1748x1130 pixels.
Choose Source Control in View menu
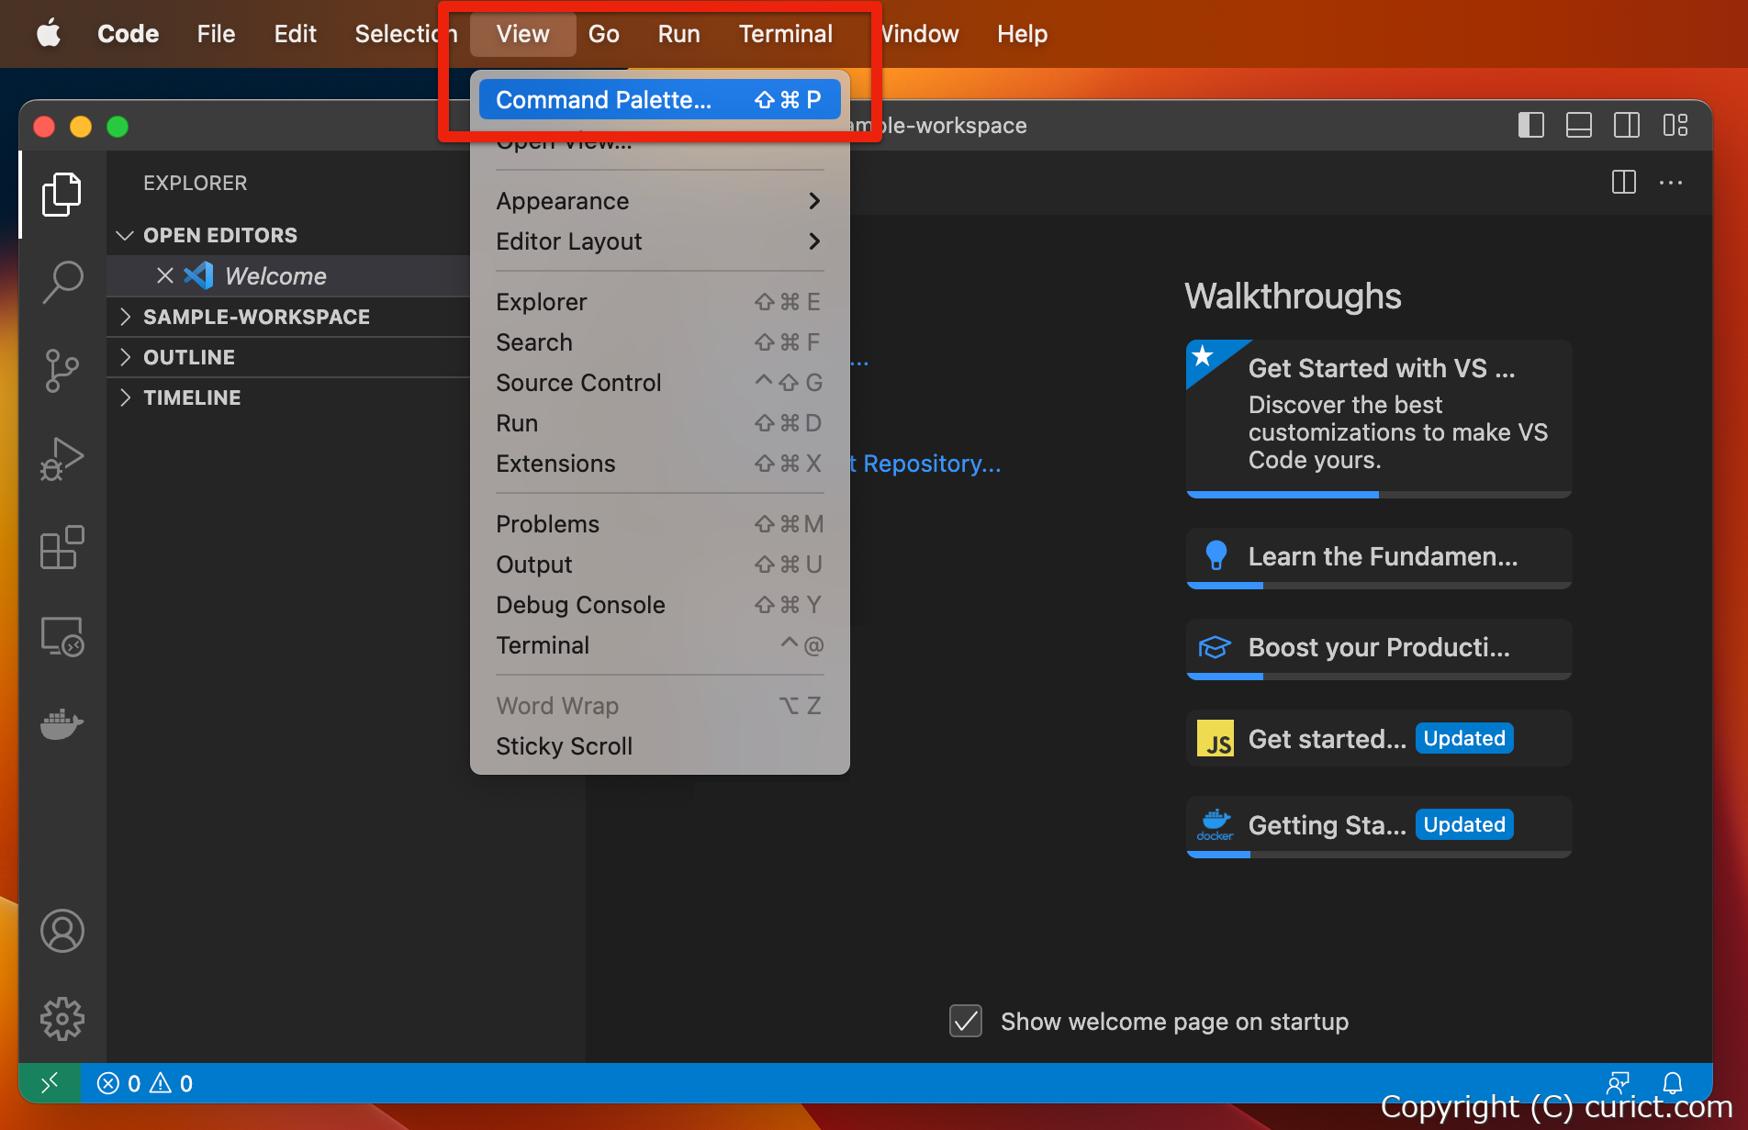[x=659, y=383]
